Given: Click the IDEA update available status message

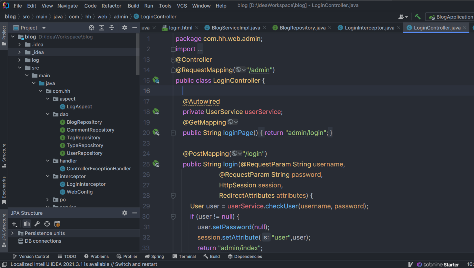Looking at the screenshot, I should [x=84, y=264].
